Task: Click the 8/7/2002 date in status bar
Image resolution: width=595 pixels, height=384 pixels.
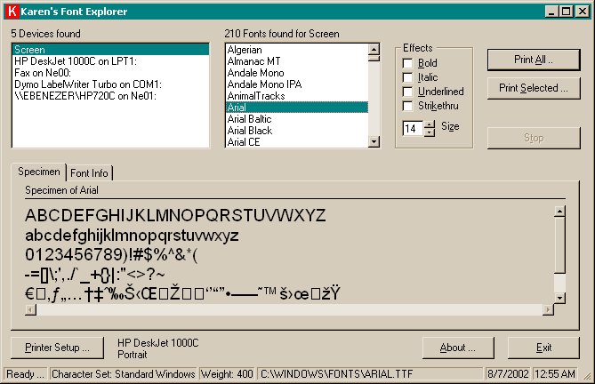Action: (508, 374)
